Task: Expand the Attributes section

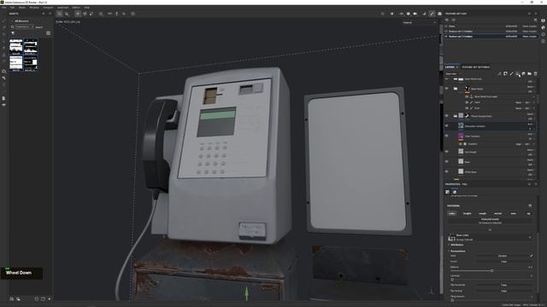Action: click(456, 245)
